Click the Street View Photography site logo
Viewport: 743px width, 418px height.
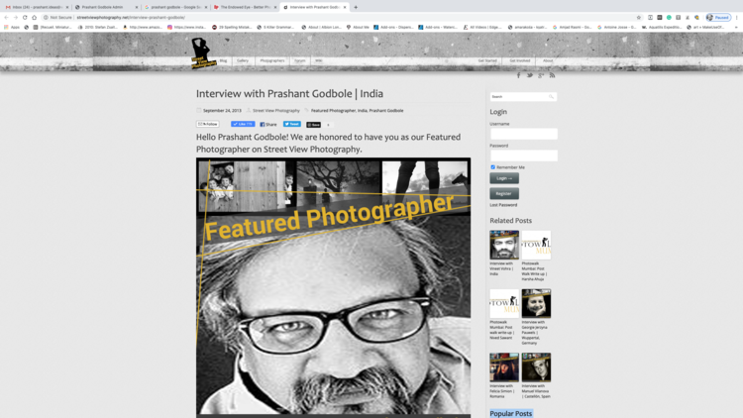pos(201,52)
